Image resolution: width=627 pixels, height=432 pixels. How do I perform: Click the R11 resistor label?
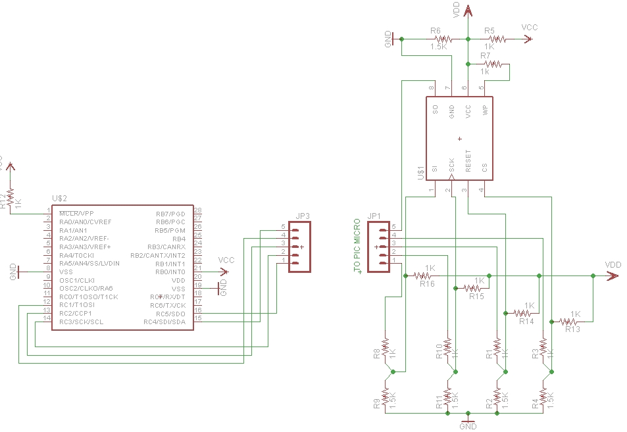point(439,402)
